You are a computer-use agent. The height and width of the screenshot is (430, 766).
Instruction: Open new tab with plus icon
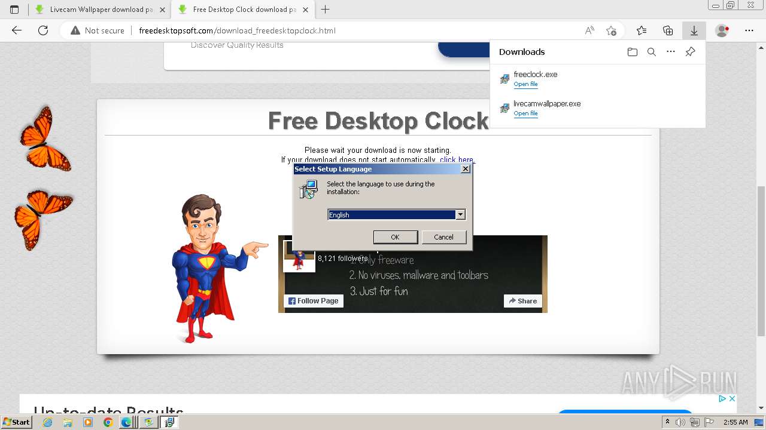point(326,10)
